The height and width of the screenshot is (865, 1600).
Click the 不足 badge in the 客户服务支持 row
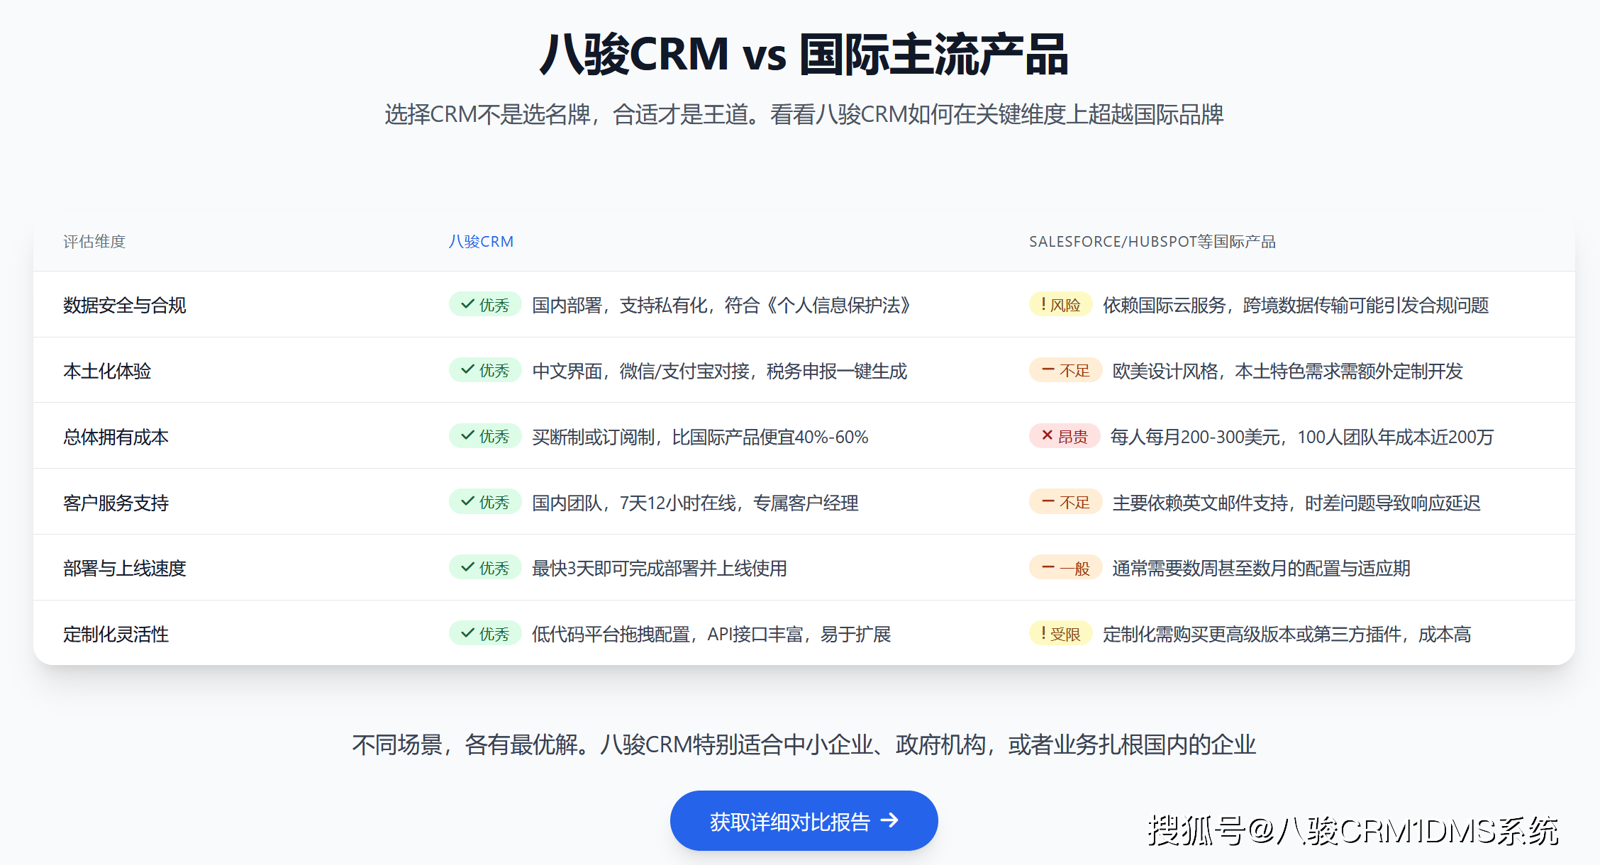(x=1065, y=503)
